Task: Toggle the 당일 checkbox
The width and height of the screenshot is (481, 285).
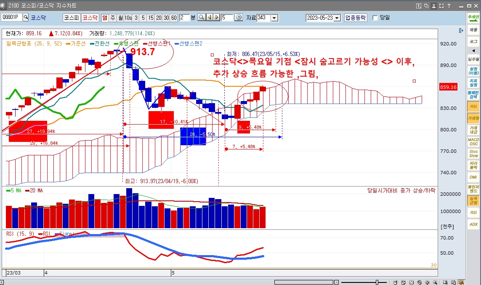Action: click(x=375, y=18)
